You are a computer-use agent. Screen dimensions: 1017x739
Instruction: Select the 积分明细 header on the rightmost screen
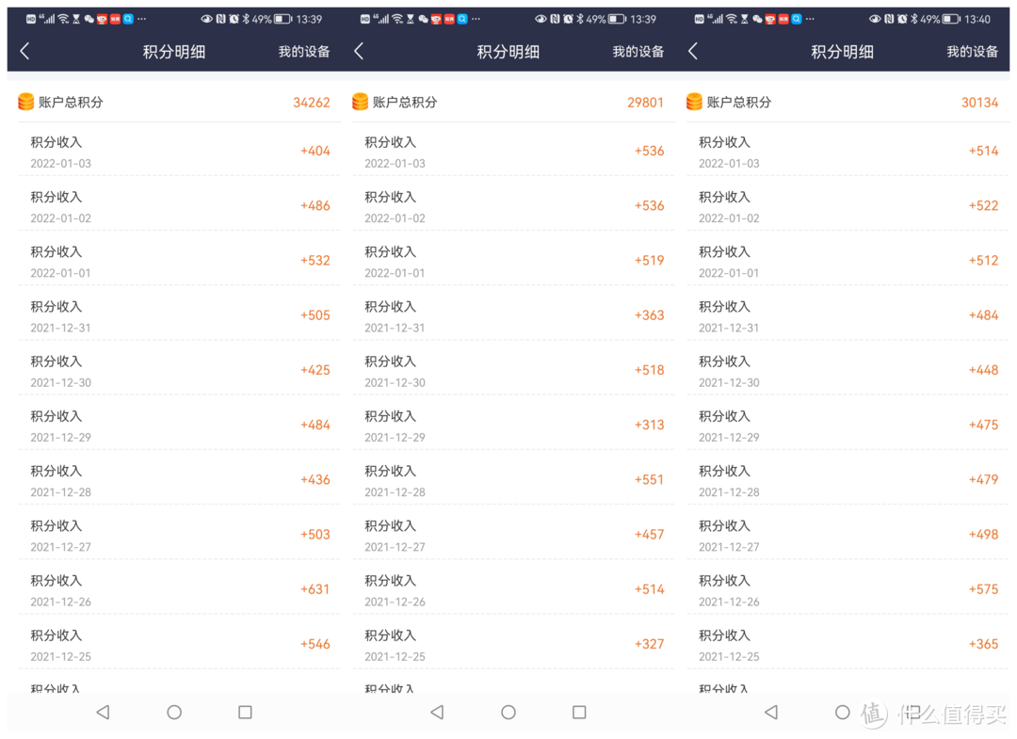pos(841,52)
